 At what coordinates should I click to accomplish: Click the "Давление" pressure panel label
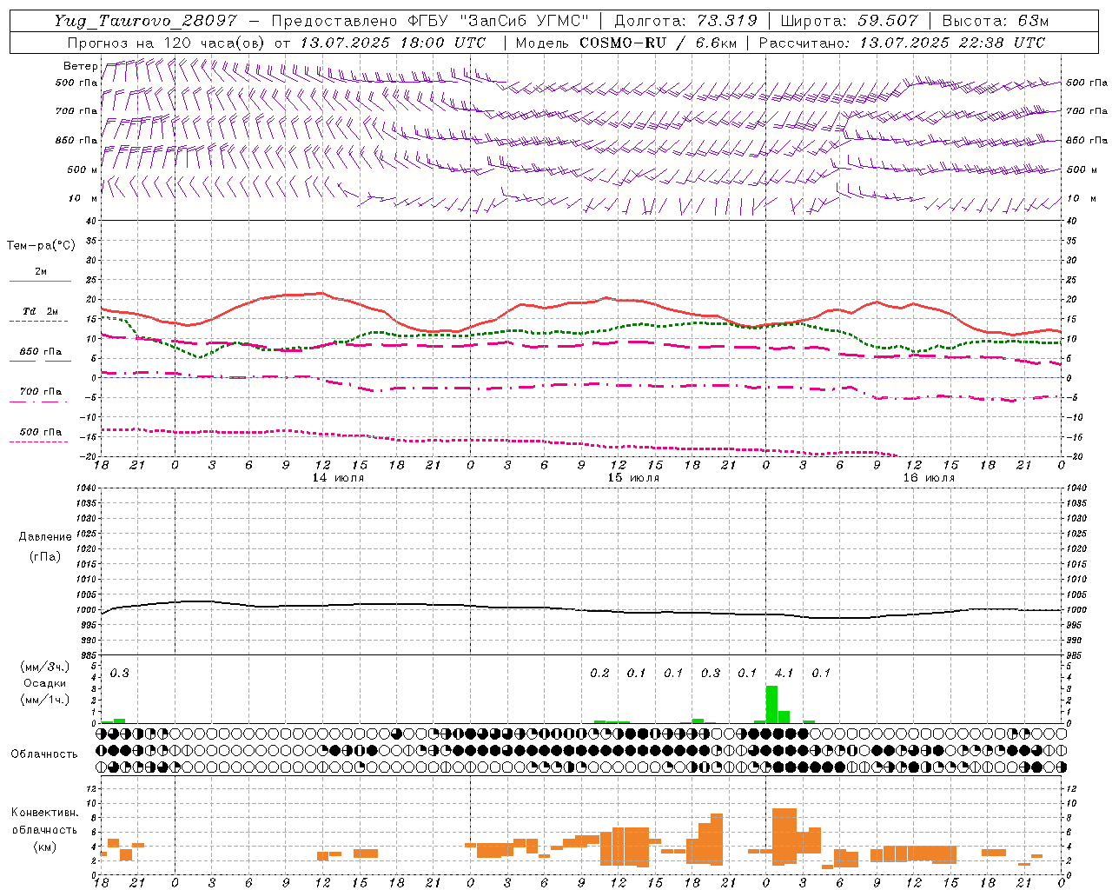pos(45,537)
